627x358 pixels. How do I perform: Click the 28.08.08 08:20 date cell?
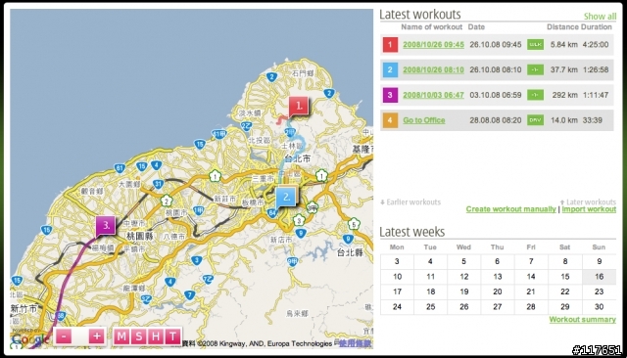(496, 120)
